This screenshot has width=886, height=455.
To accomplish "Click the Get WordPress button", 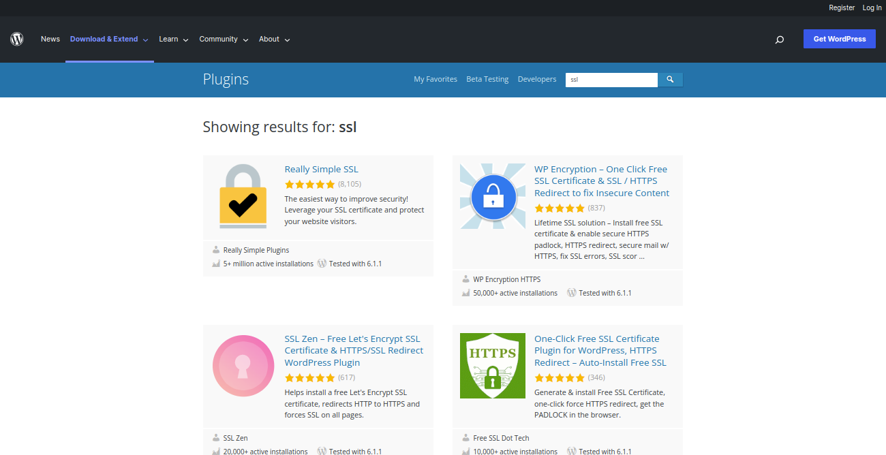I will (840, 39).
